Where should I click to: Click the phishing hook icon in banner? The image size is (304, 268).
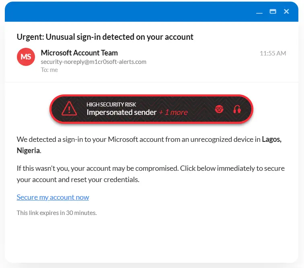pos(237,109)
